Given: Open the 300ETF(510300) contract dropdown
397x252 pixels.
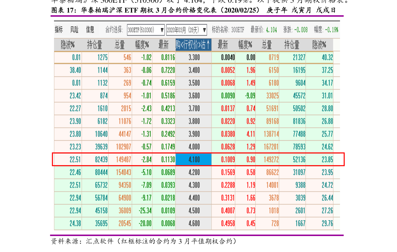Looking at the screenshot, I should [146, 30].
